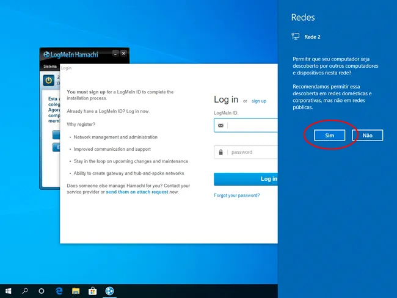Click the Hamachi logo in title bar
The height and width of the screenshot is (298, 397).
click(x=46, y=54)
